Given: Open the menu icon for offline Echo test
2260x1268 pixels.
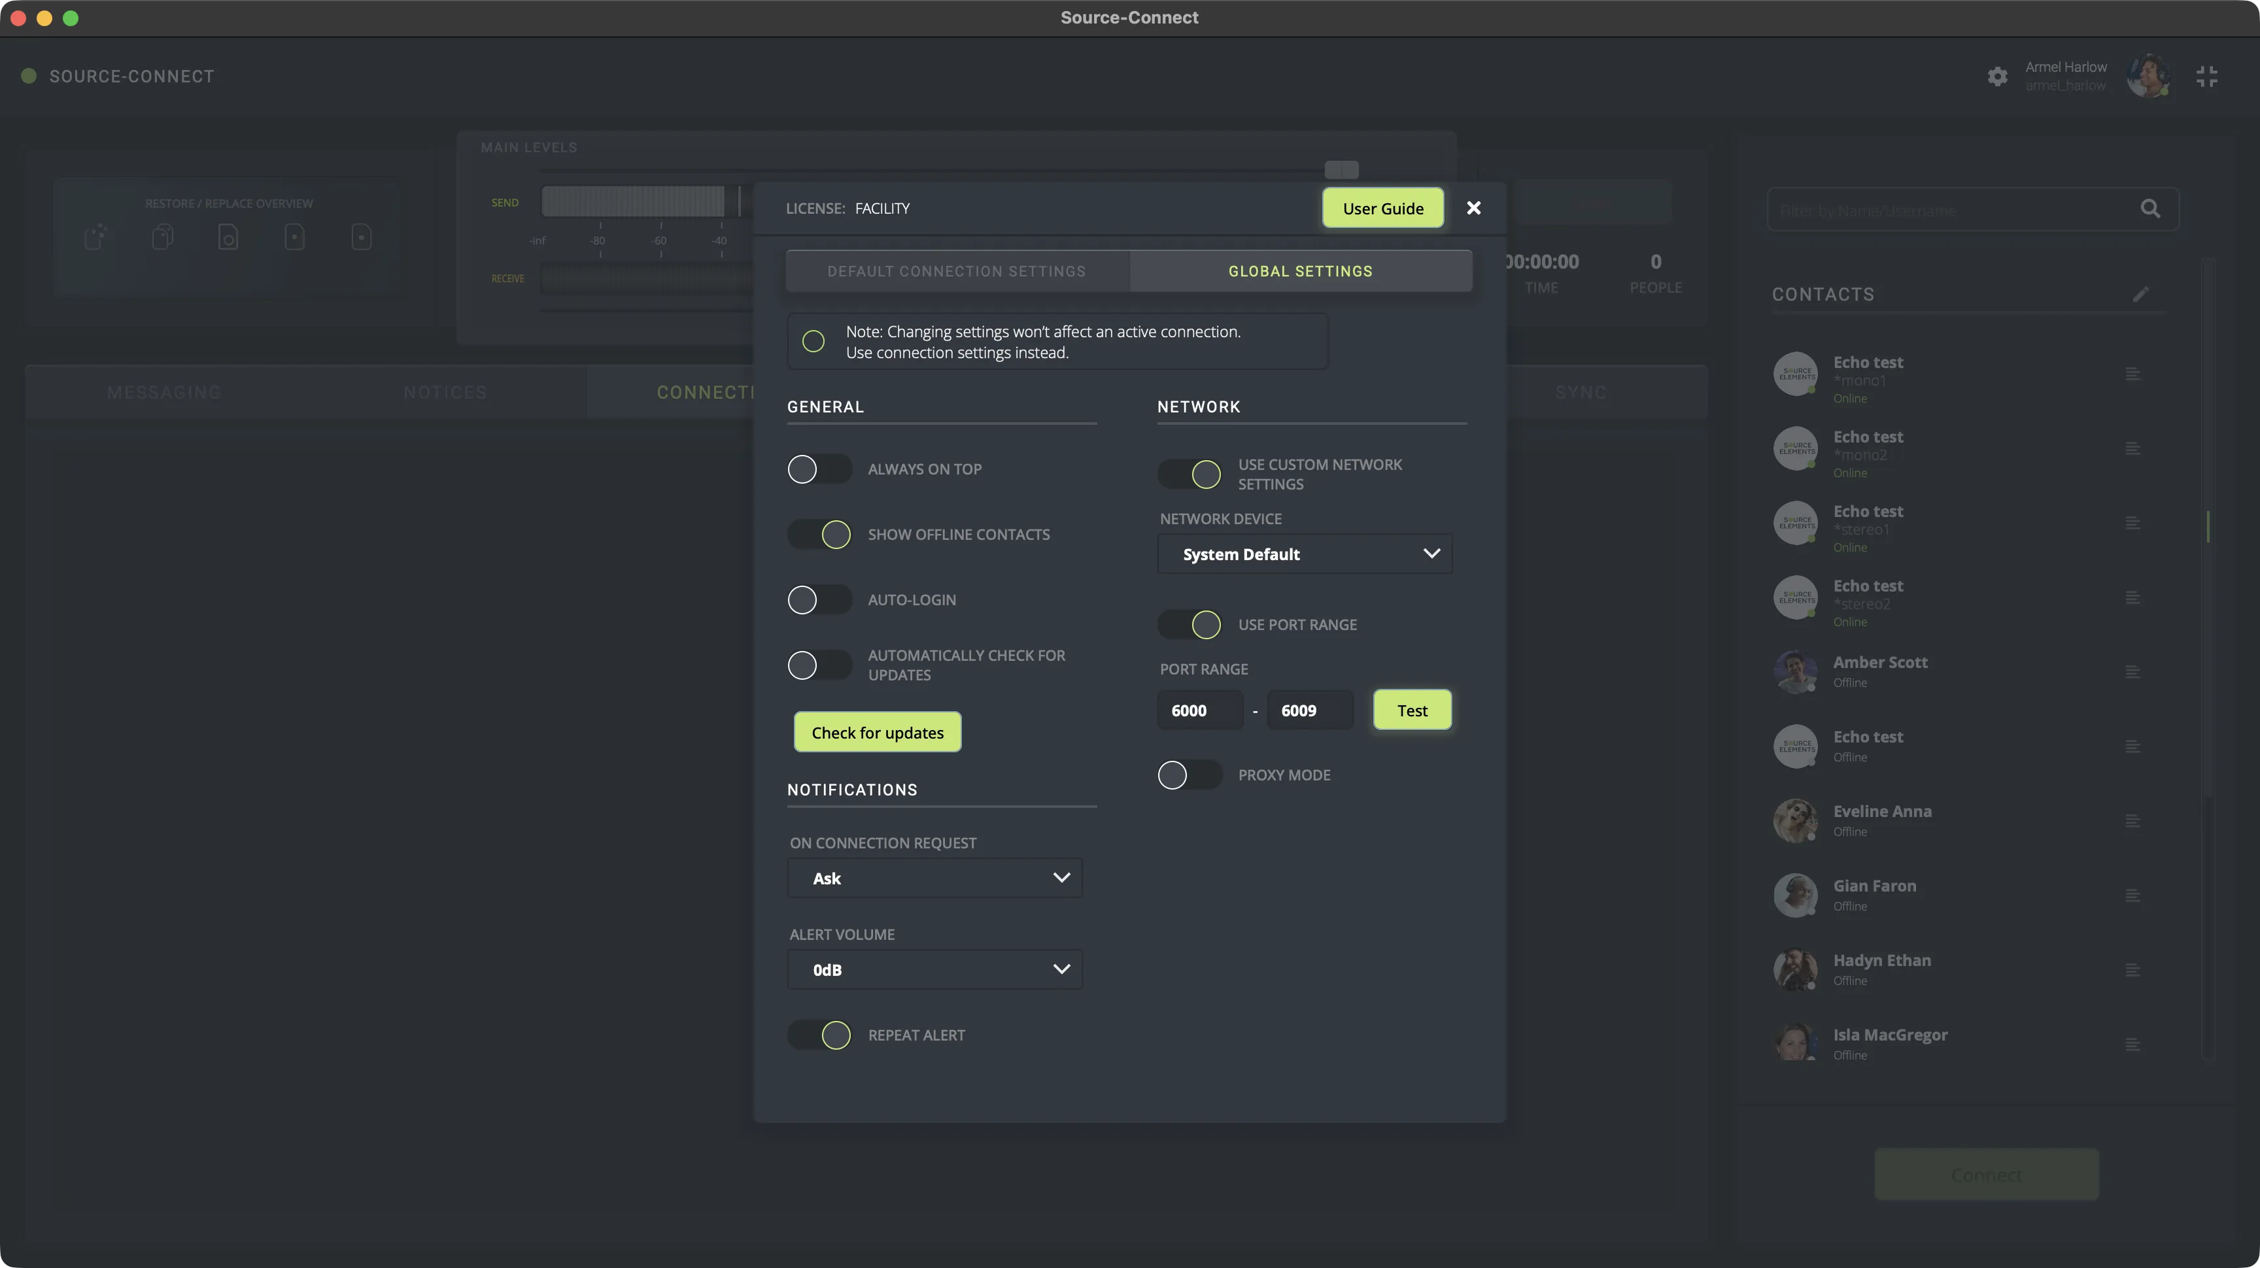Looking at the screenshot, I should [2132, 747].
